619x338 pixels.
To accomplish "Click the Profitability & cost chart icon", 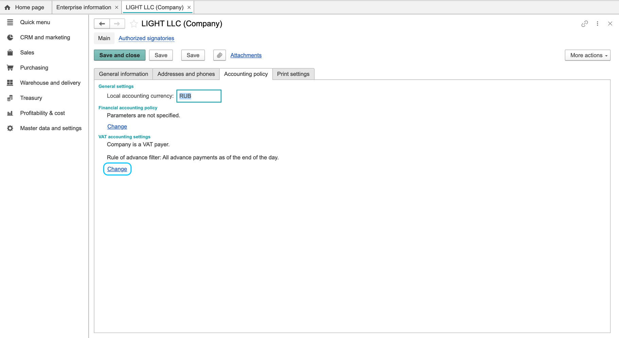I will pos(10,113).
